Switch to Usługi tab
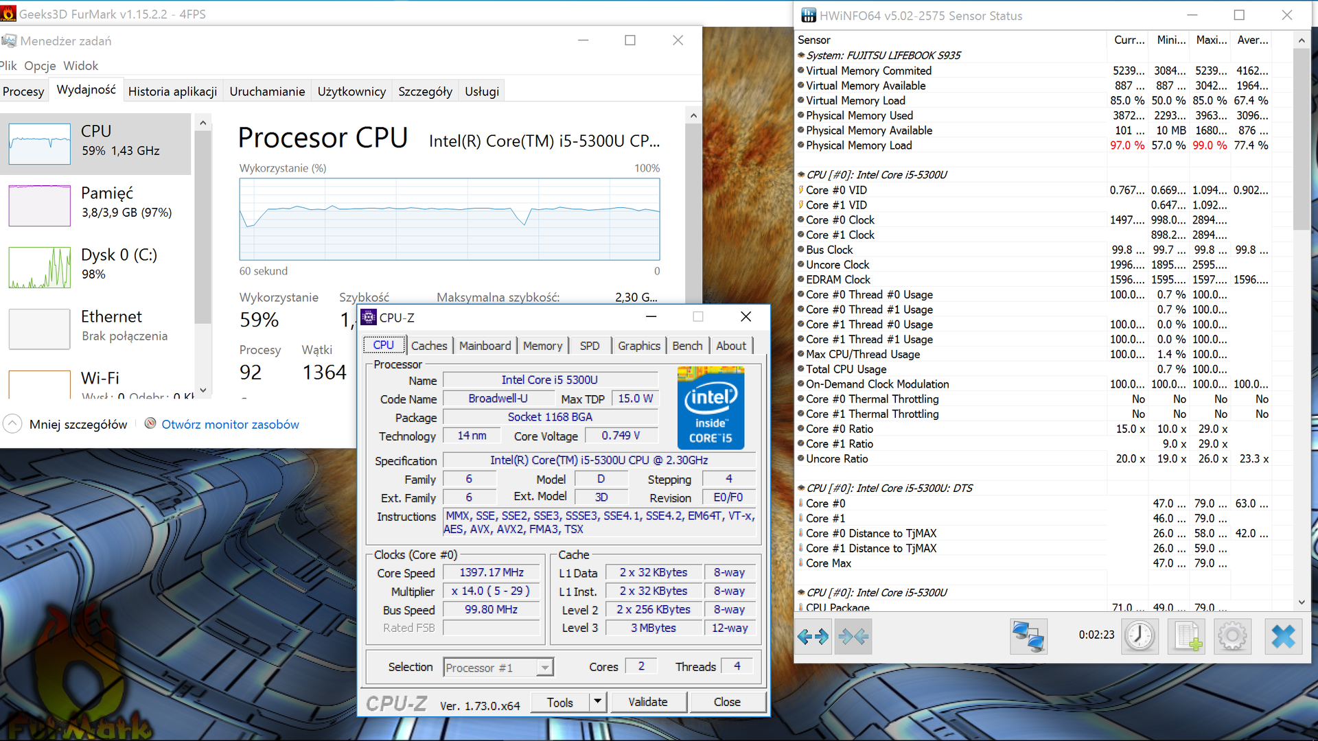 pos(482,91)
